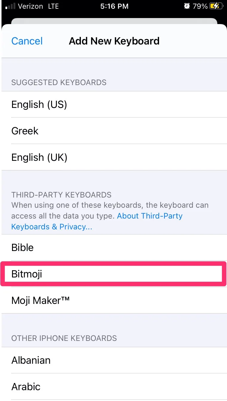
Task: Tap the Add New Keyboard title
Action: 114,41
